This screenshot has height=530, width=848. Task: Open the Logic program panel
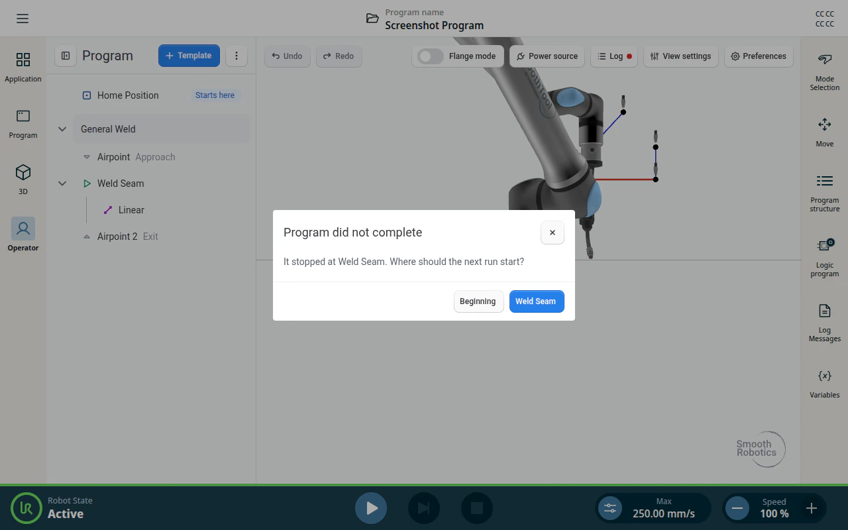click(825, 258)
